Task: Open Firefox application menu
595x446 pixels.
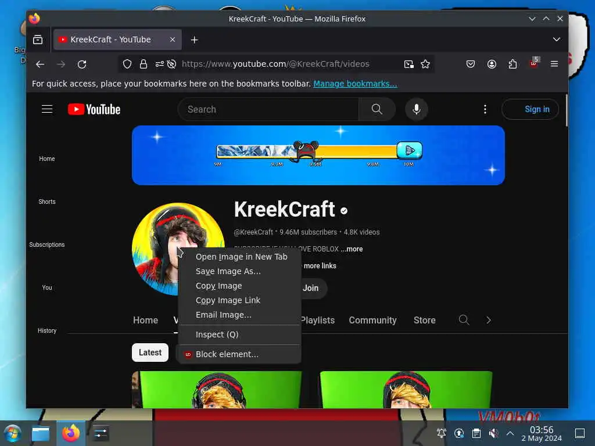Action: tap(554, 64)
